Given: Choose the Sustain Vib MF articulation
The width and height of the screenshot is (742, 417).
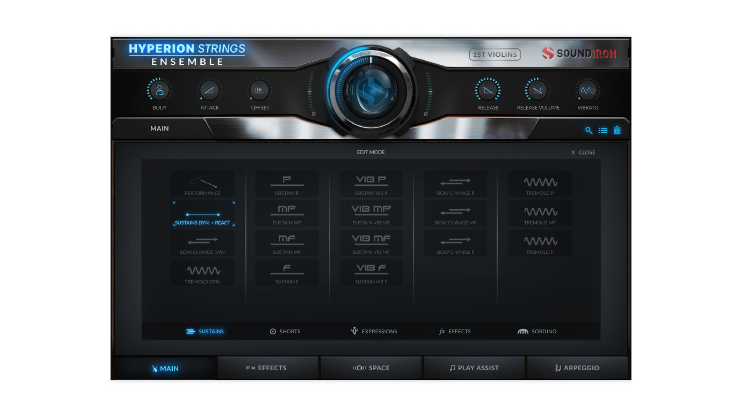Looking at the screenshot, I should coord(371,243).
